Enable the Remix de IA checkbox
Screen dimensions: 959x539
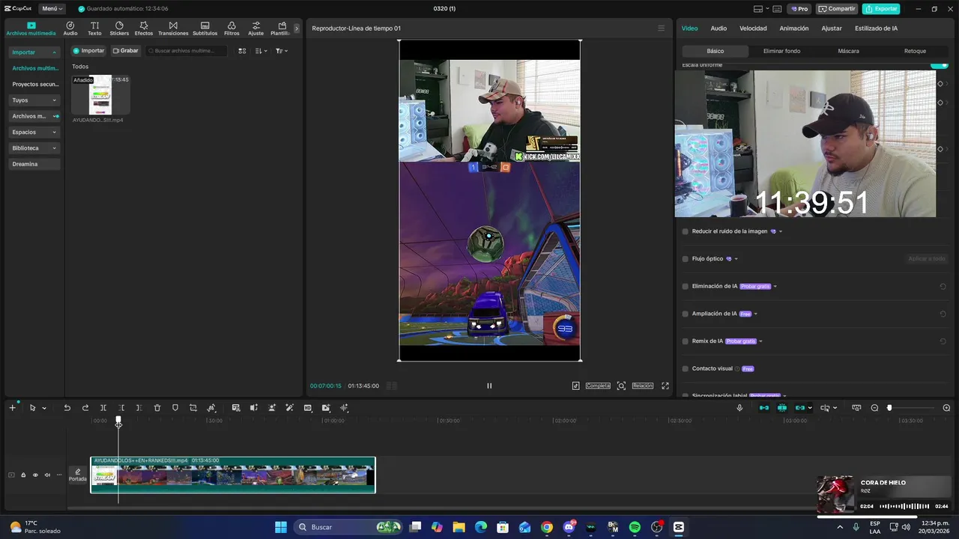tap(685, 341)
